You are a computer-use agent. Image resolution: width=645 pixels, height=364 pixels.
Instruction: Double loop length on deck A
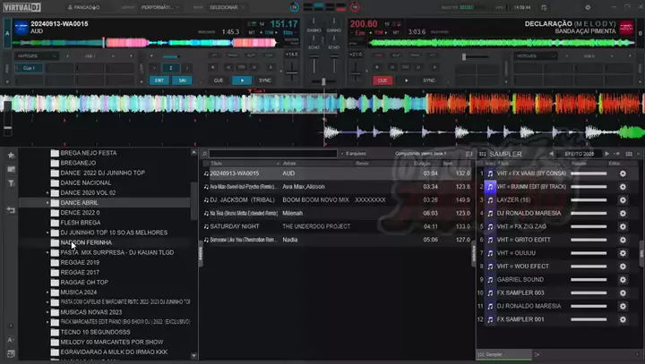coord(187,68)
